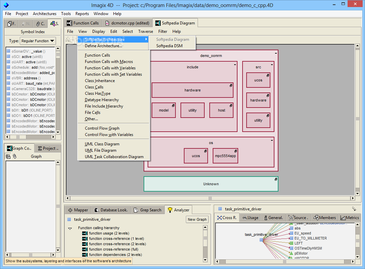Screen dimensions: 365x269
Task: Select oSonarDV::_value () in symbol list
Action: (x=31, y=51)
